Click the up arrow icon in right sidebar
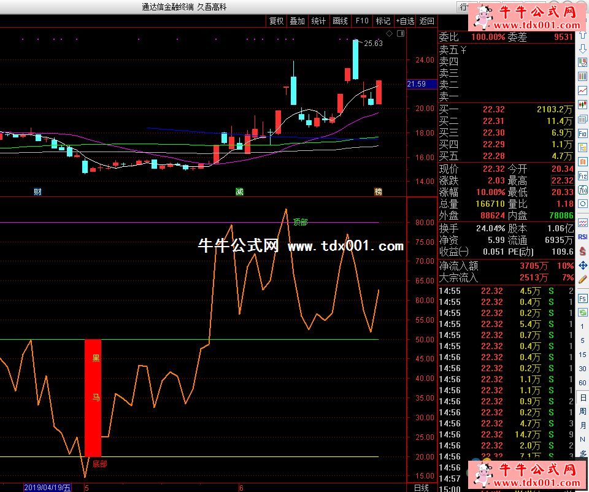The width and height of the screenshot is (589, 492). pos(583,35)
